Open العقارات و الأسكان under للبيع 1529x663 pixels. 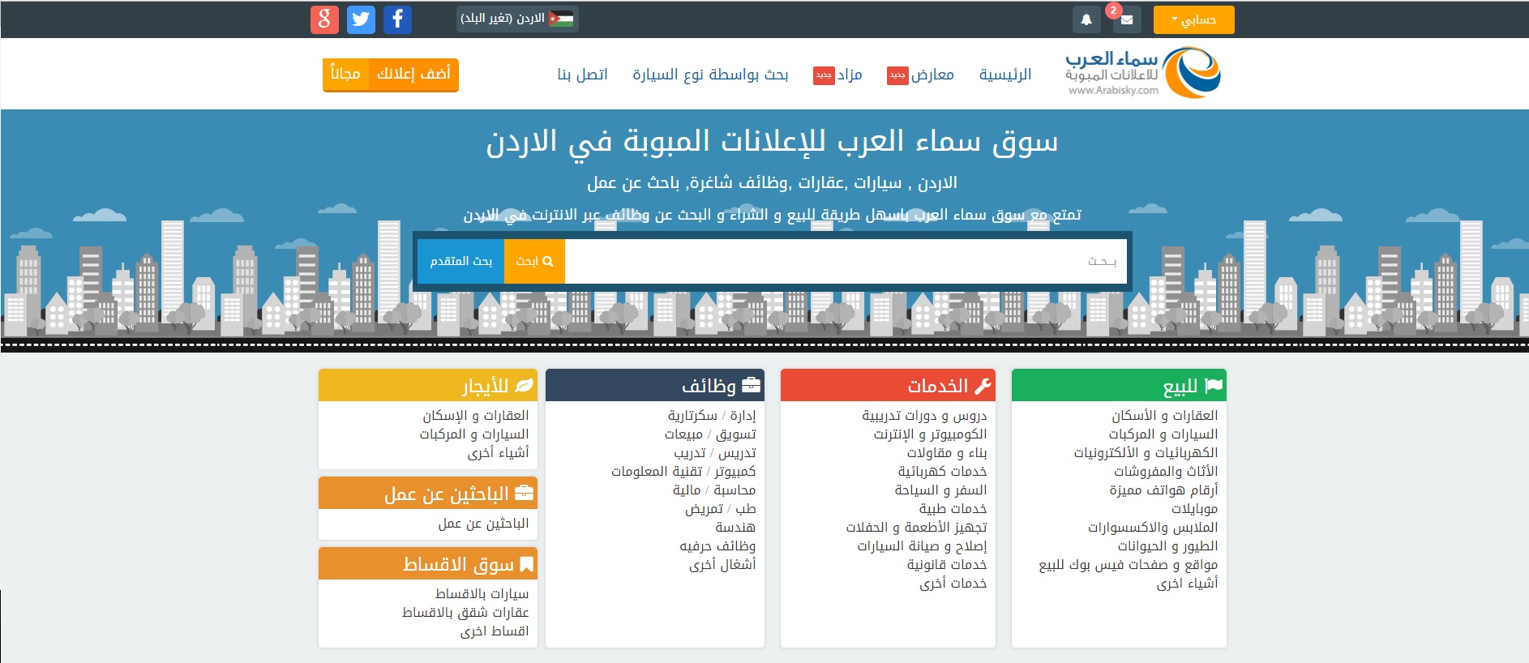(x=1164, y=416)
